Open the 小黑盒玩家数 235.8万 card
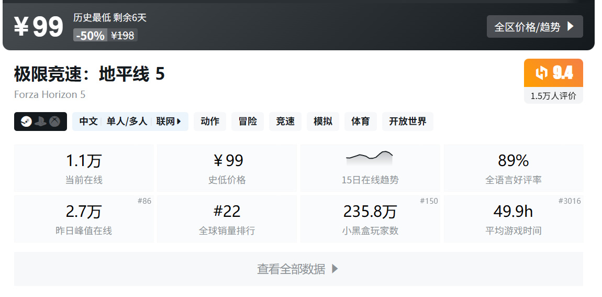This screenshot has width=602, height=297. point(370,219)
